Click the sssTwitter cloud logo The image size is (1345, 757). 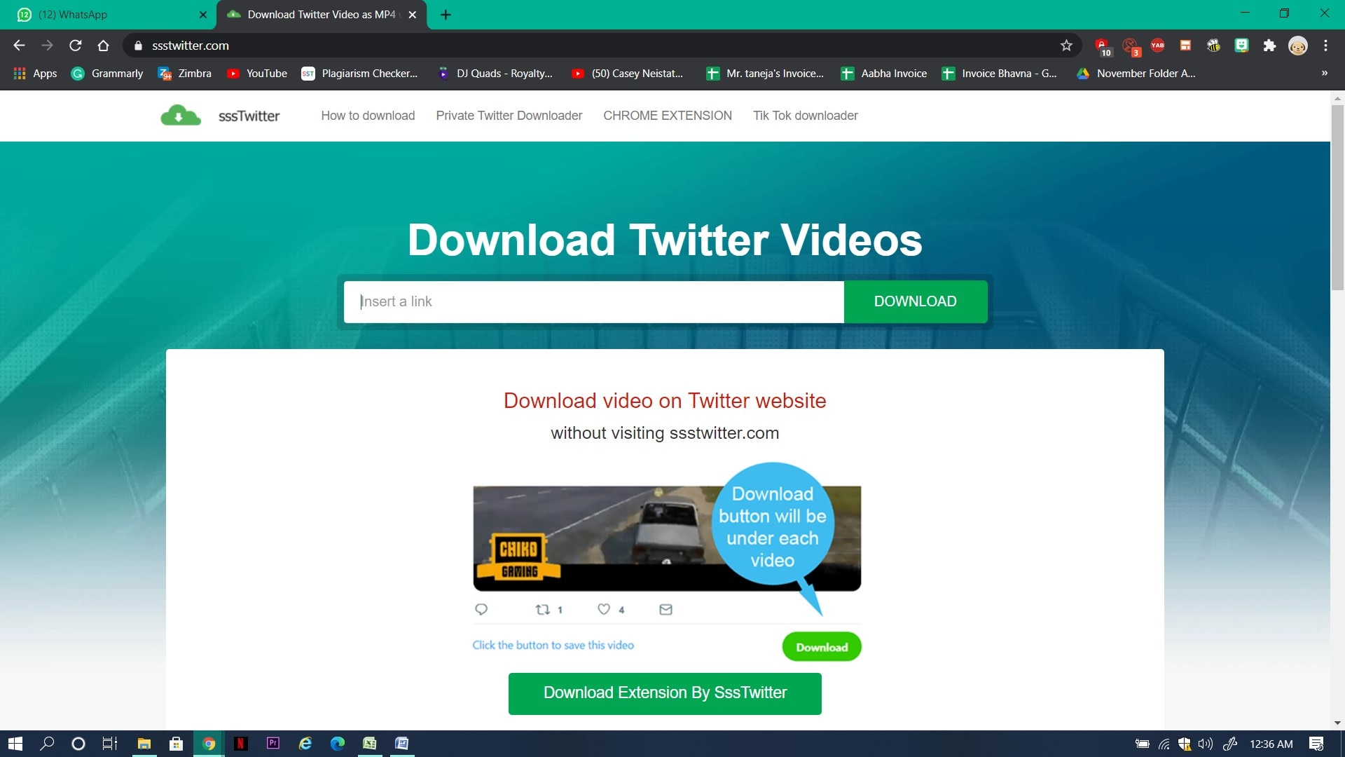[x=181, y=116]
